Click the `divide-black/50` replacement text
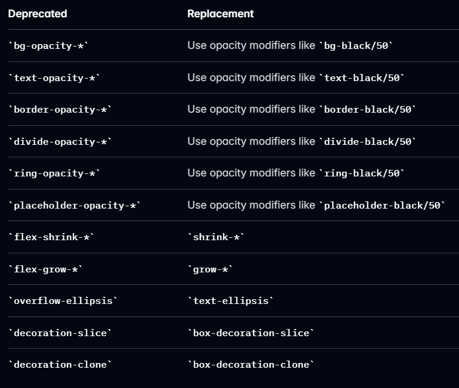459x388 pixels. point(367,142)
